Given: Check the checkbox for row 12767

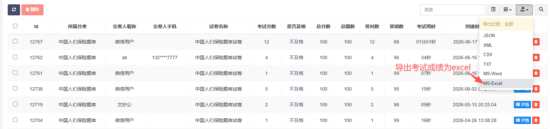Looking at the screenshot, I should coord(15,41).
